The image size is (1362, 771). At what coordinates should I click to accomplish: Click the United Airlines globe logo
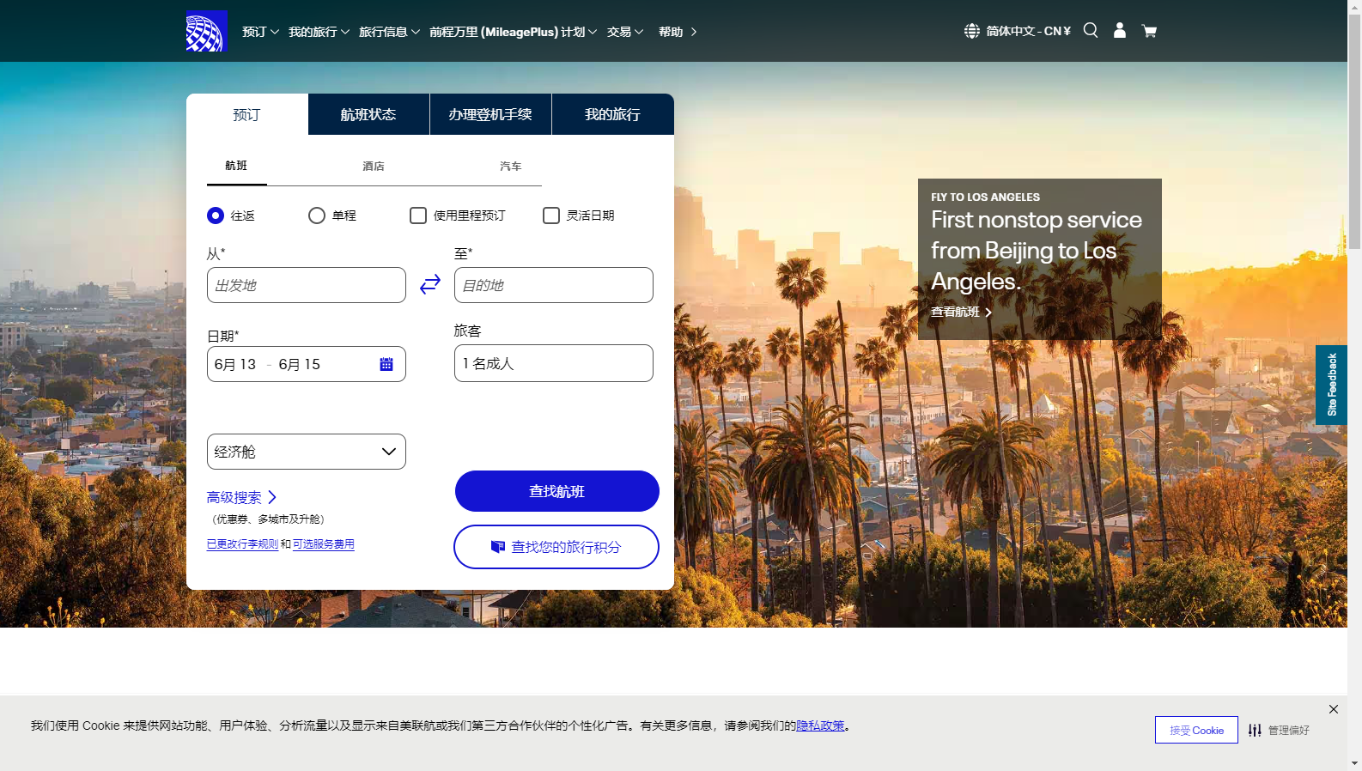point(206,31)
